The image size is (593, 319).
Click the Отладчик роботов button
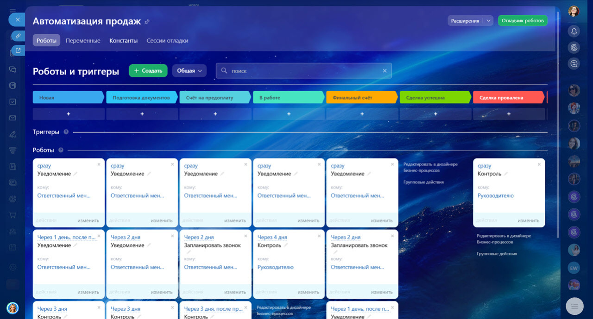click(523, 21)
